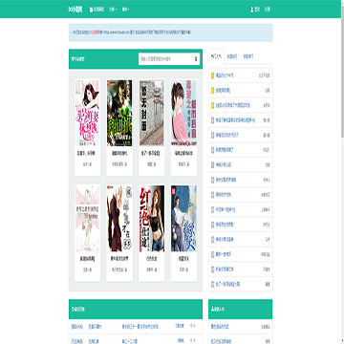Expand the first dropdown menu in the header
Viewport: 344px width, 344px height.
113,10
